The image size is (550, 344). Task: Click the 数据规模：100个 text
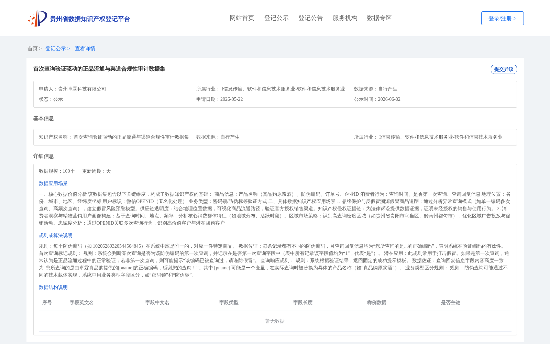click(x=57, y=171)
